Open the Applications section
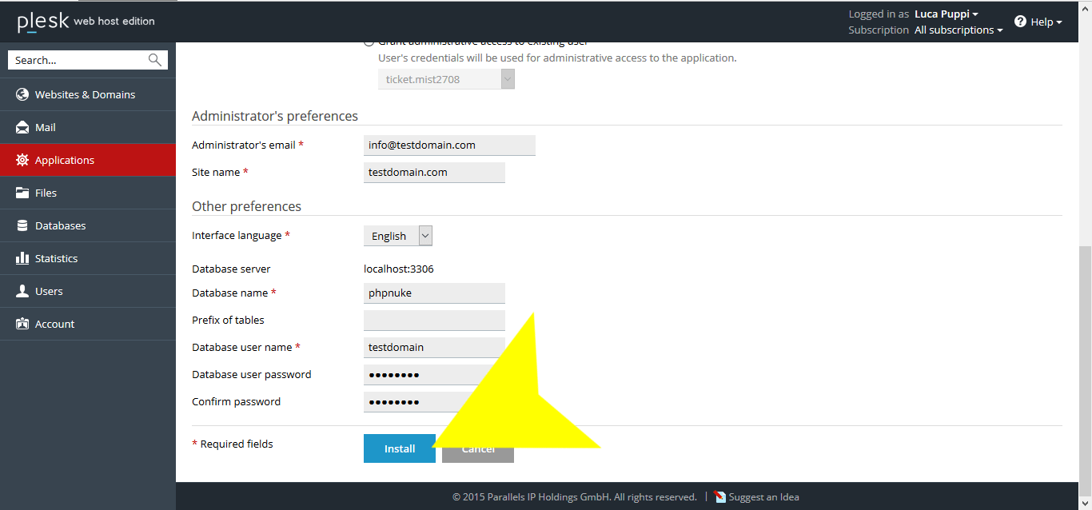The image size is (1092, 510). (88, 160)
